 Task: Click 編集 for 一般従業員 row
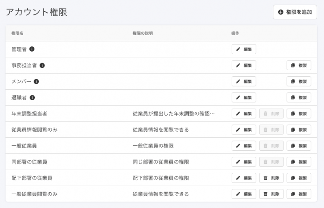244,146
